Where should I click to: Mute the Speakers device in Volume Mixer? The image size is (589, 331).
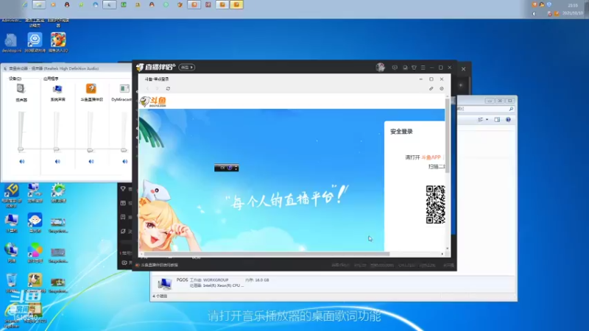(x=22, y=161)
